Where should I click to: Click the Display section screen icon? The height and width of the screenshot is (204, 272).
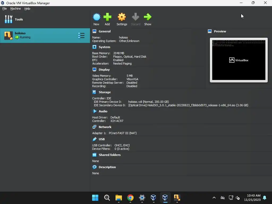(x=94, y=69)
